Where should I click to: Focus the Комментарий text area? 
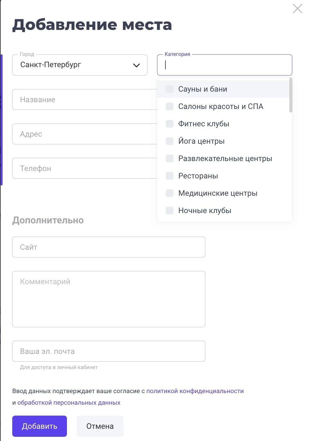point(109,299)
